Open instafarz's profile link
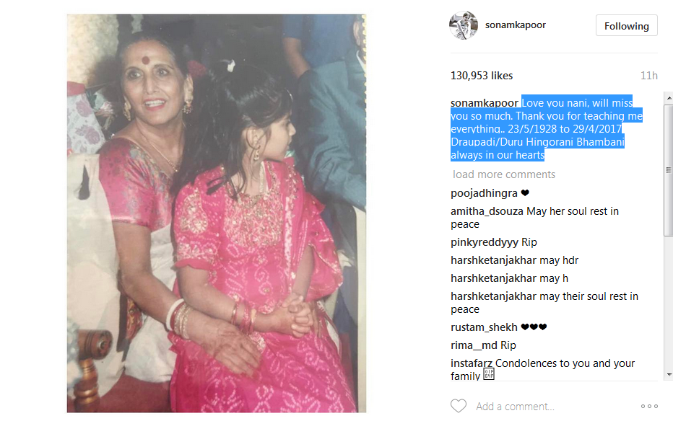 coord(472,363)
